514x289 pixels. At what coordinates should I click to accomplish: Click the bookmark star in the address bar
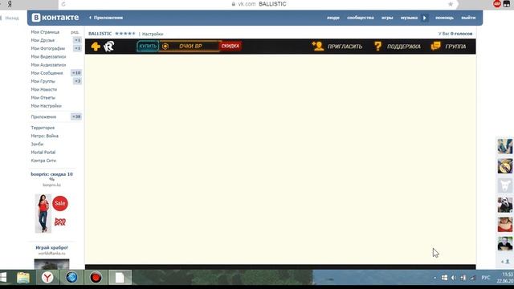tap(451, 4)
